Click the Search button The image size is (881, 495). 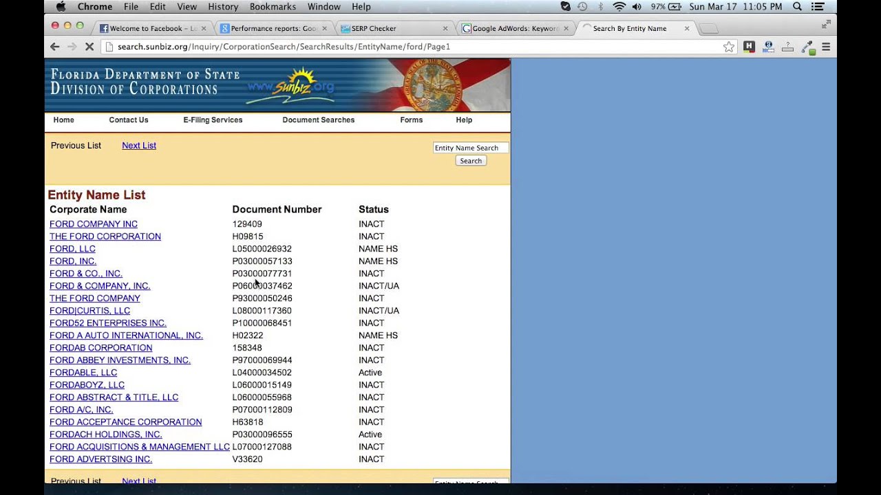pyautogui.click(x=471, y=161)
